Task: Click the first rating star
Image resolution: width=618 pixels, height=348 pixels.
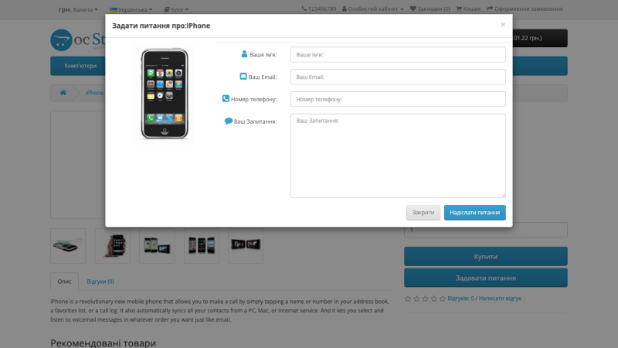Action: [408, 299]
